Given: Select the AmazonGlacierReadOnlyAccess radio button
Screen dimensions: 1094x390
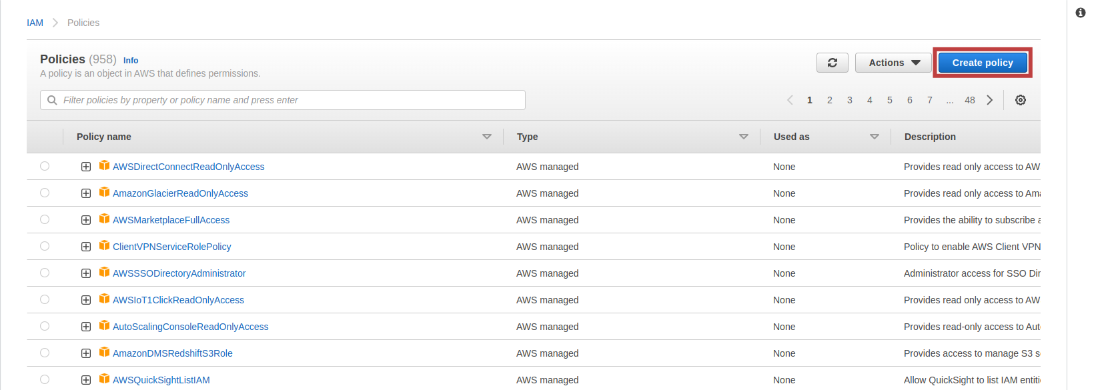Looking at the screenshot, I should click(45, 193).
